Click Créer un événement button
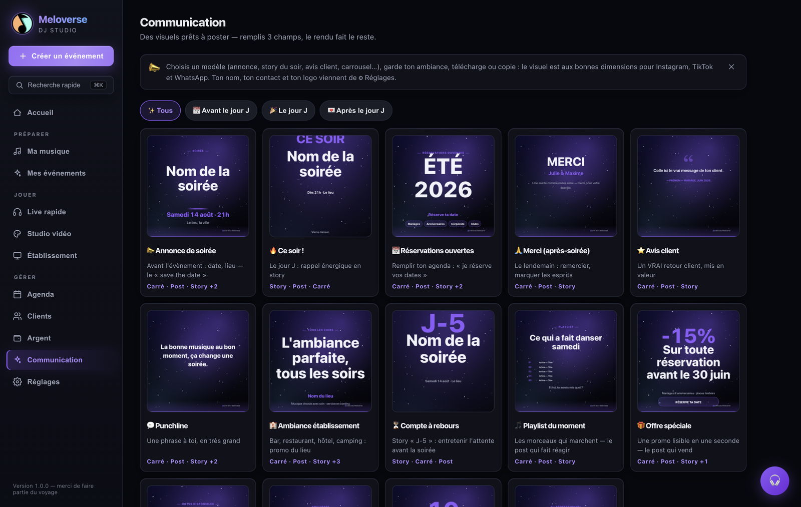The width and height of the screenshot is (801, 507). (x=61, y=56)
